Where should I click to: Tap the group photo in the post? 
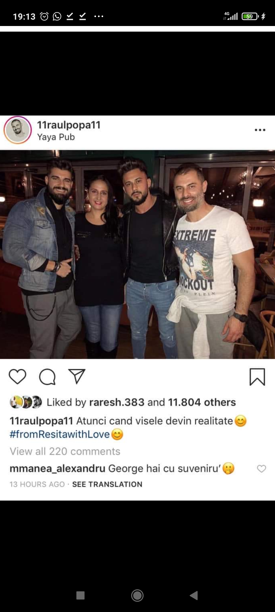coord(137,254)
